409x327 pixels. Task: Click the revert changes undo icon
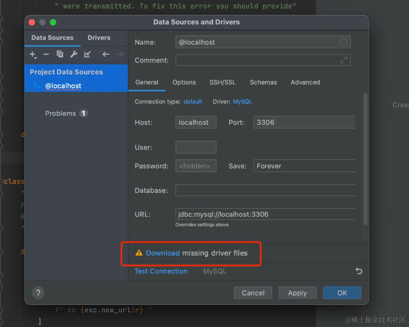pyautogui.click(x=359, y=271)
